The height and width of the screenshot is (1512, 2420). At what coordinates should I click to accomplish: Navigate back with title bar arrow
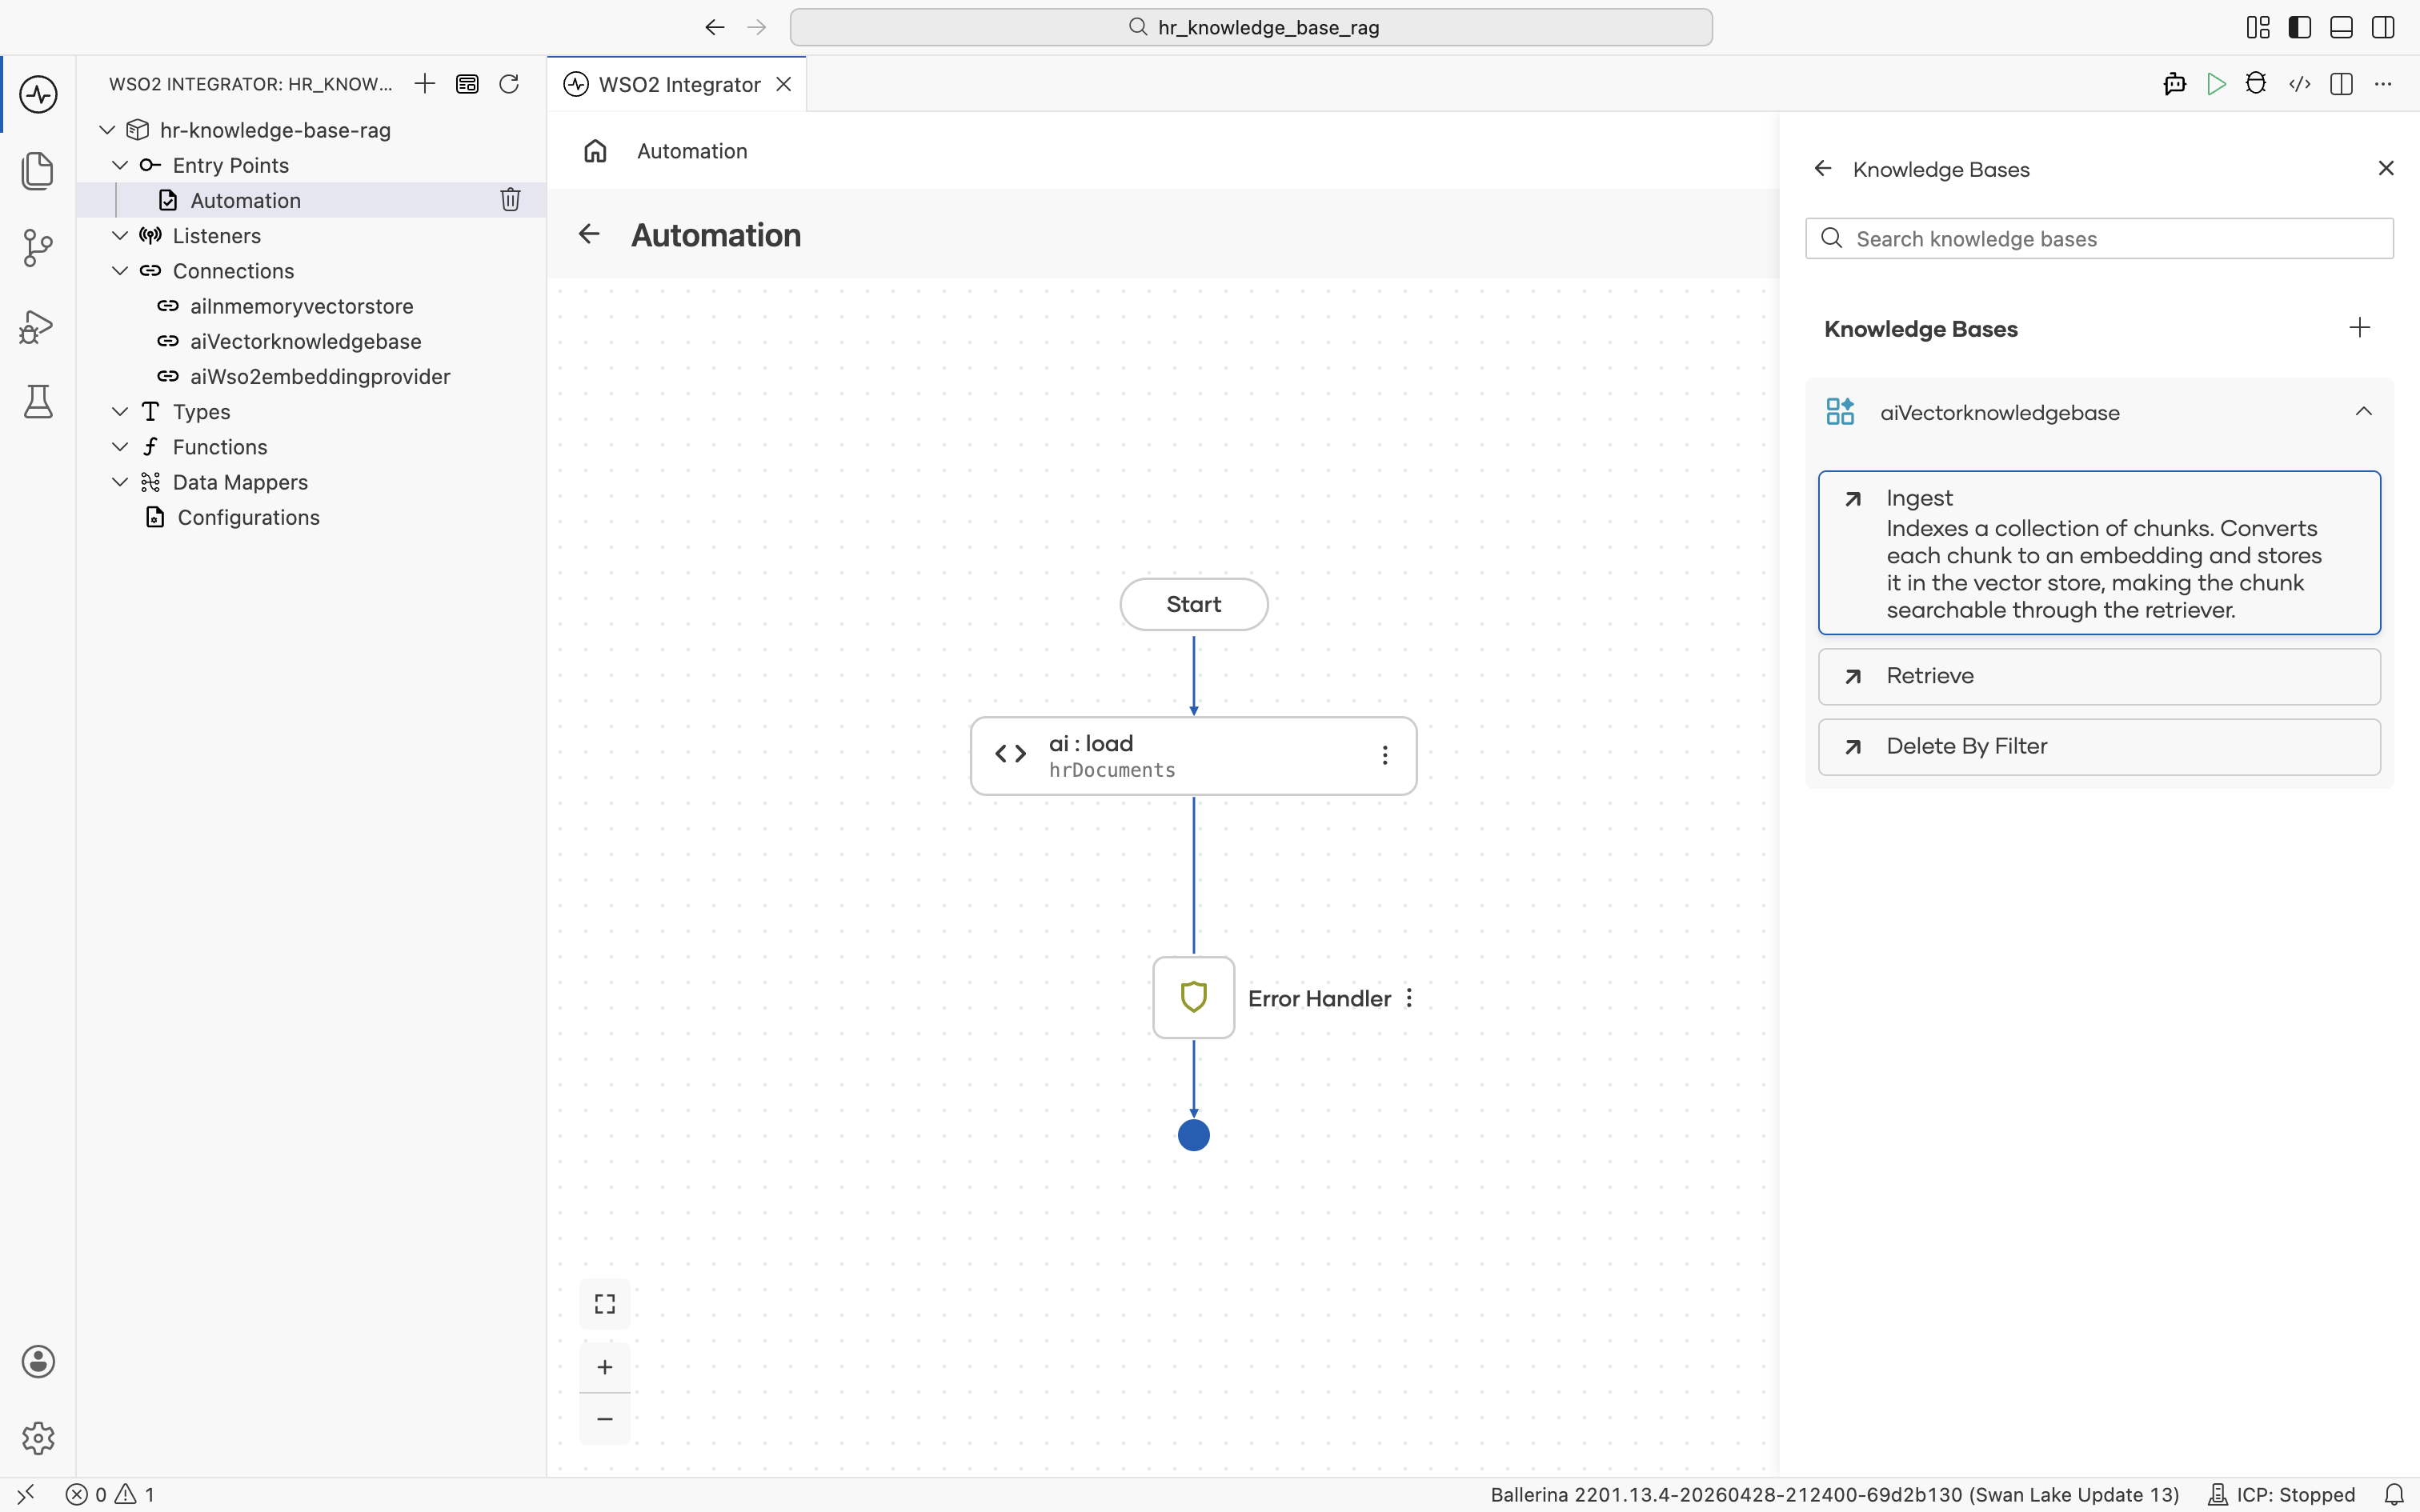click(714, 27)
